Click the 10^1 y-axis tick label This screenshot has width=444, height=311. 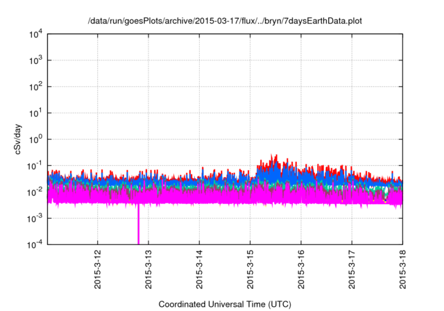35,113
